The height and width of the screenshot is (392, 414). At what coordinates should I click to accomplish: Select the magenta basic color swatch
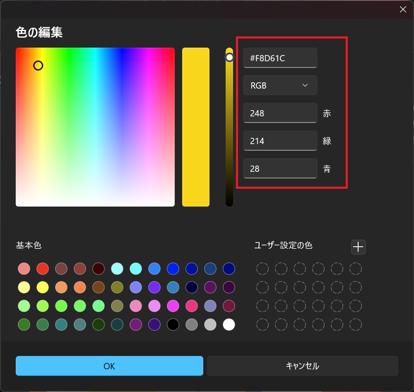173,306
